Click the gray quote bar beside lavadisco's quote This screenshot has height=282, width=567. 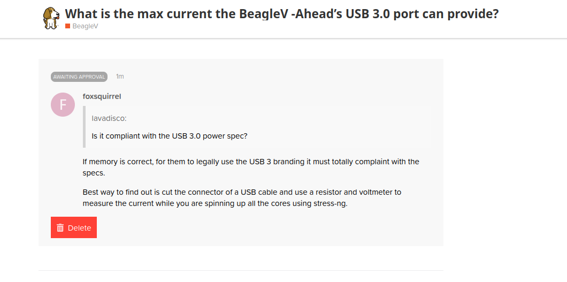(x=85, y=127)
